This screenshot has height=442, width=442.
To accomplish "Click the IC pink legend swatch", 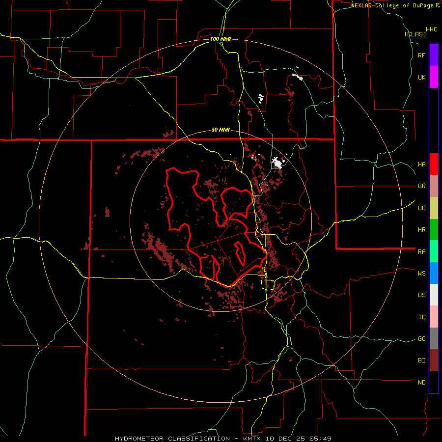I will point(434,317).
